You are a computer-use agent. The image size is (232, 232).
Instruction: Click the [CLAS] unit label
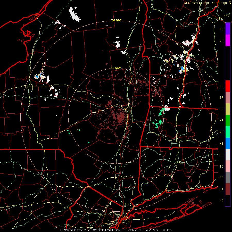(218, 18)
